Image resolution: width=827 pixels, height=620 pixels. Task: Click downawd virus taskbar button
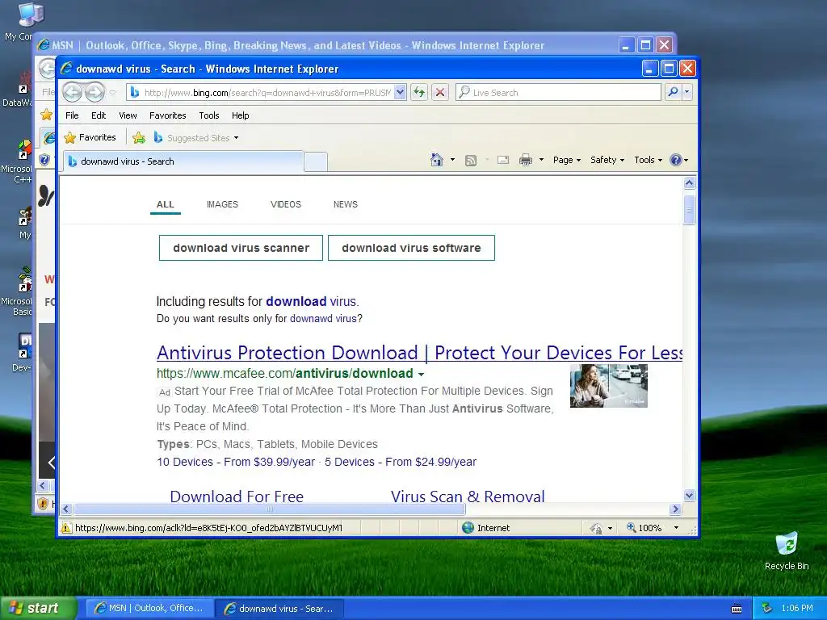pyautogui.click(x=279, y=609)
